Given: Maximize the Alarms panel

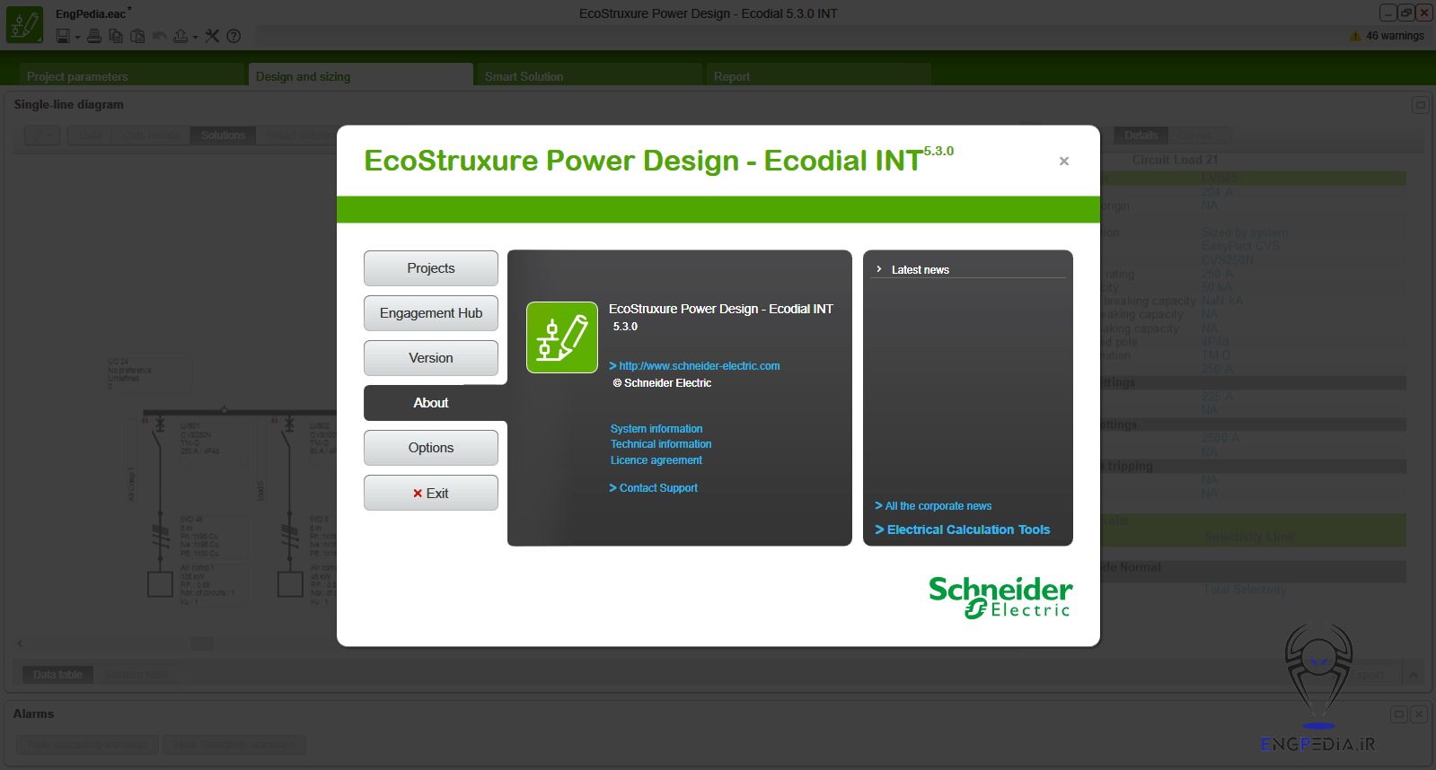Looking at the screenshot, I should [1398, 714].
